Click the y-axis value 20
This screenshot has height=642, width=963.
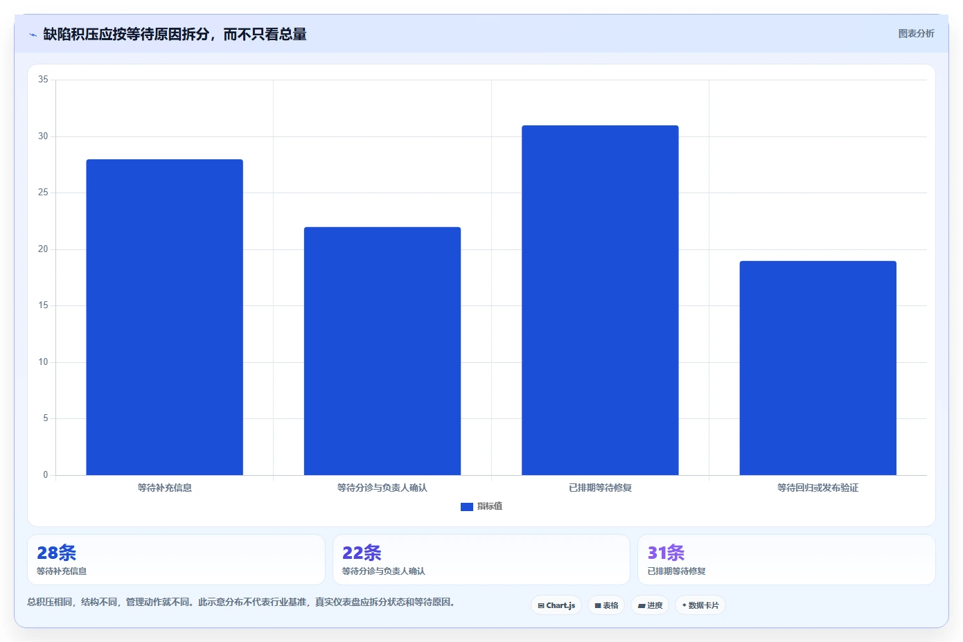(43, 249)
